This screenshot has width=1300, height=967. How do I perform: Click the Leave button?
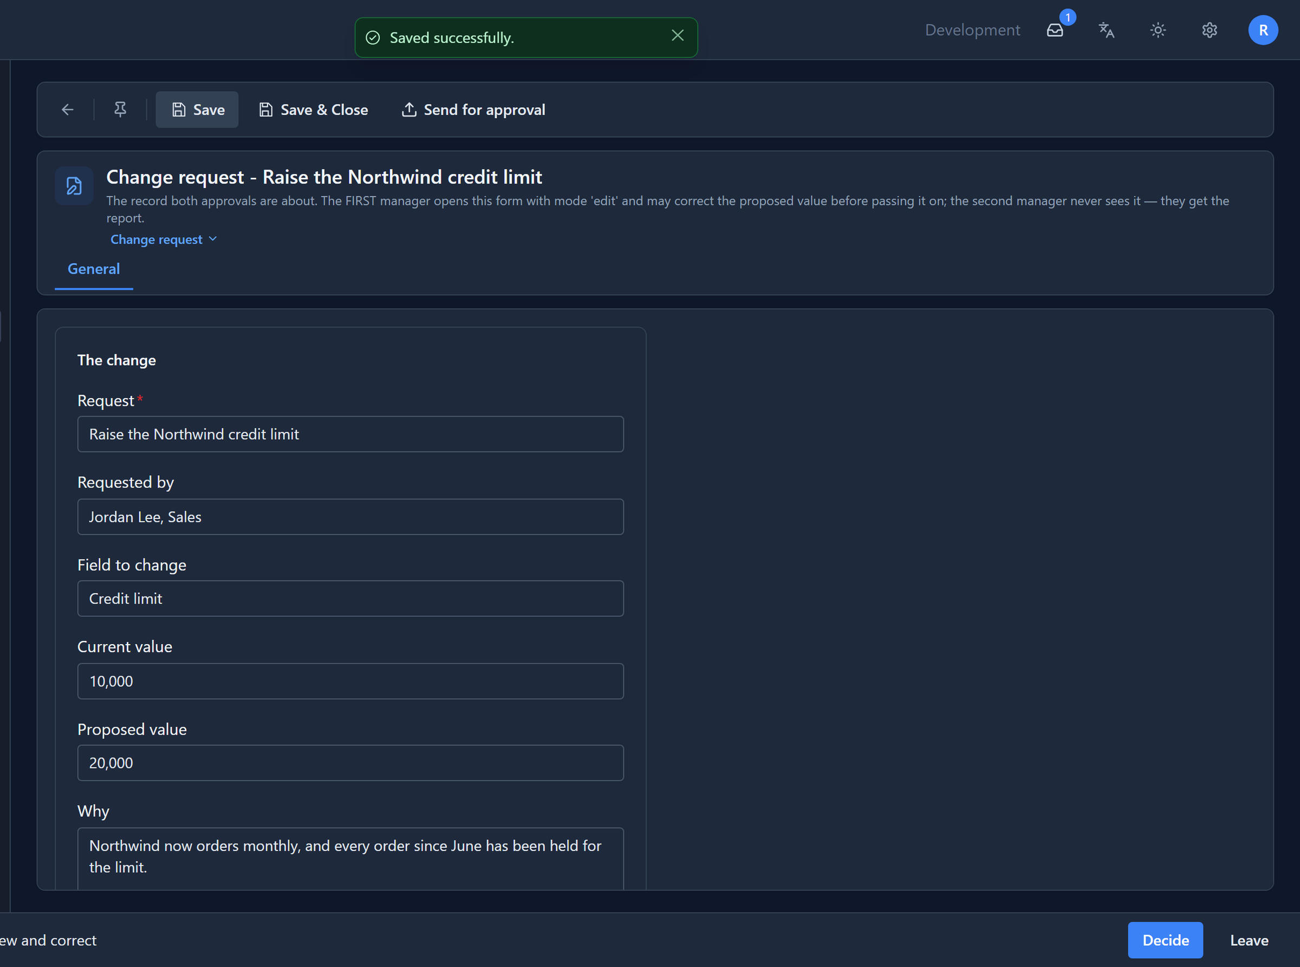click(x=1249, y=940)
